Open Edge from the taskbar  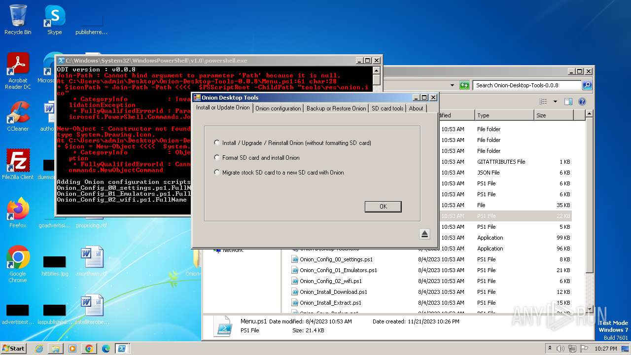click(x=106, y=349)
